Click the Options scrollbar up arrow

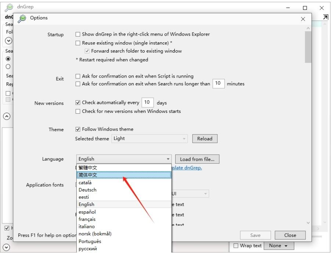(308, 28)
